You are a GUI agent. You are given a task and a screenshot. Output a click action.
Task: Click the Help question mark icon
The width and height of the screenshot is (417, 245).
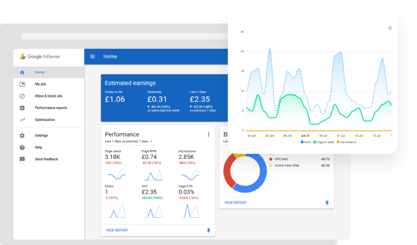22,148
